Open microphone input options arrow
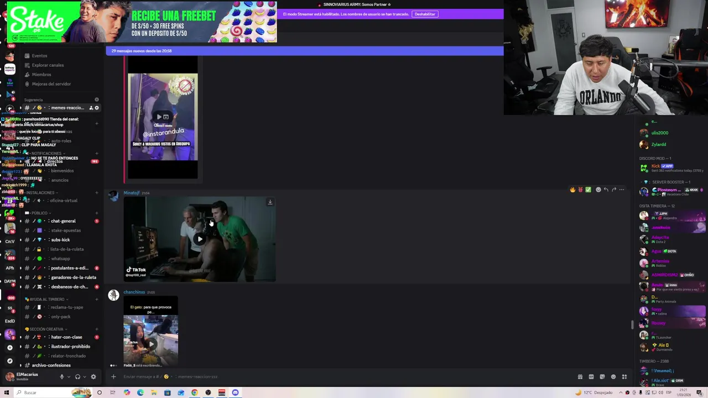The height and width of the screenshot is (398, 708). pyautogui.click(x=69, y=377)
